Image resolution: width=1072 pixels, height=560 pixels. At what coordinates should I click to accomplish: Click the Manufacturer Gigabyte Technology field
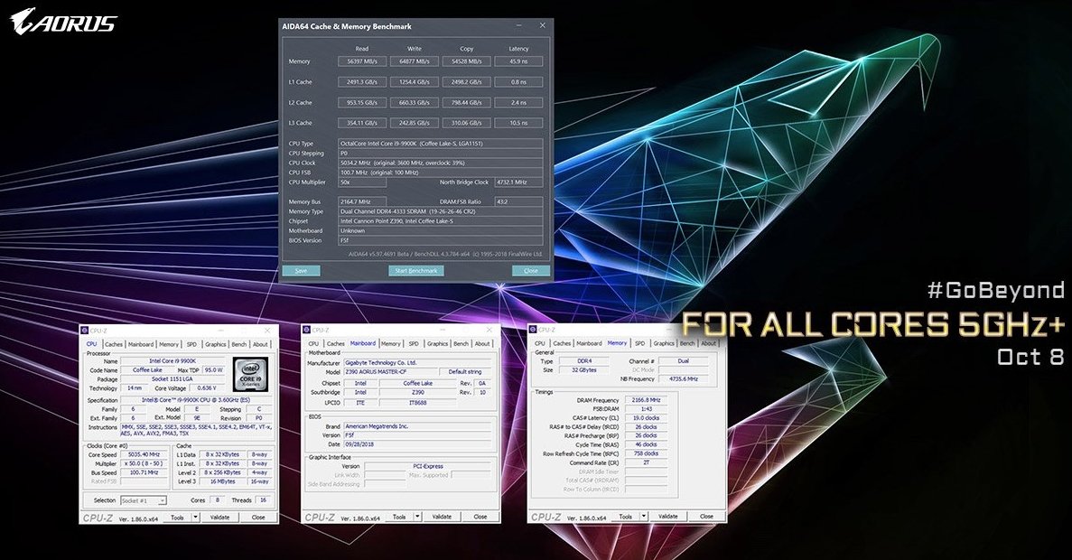(x=417, y=362)
